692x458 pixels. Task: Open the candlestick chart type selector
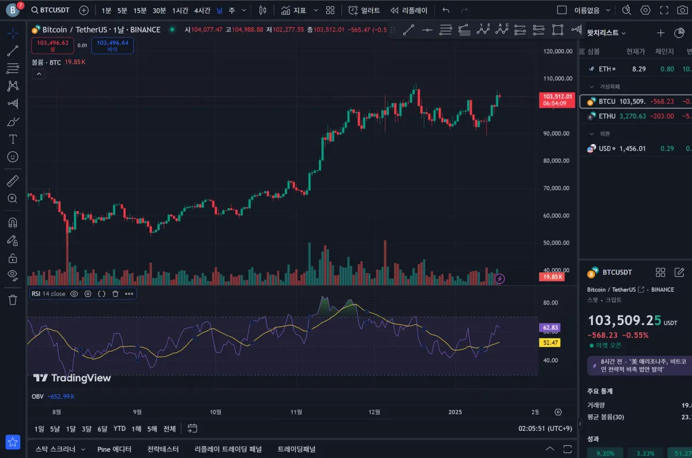(x=263, y=10)
